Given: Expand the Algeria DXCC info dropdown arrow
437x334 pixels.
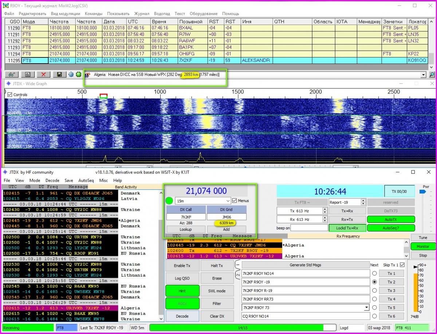Looking at the screenshot, I should tap(423, 75).
